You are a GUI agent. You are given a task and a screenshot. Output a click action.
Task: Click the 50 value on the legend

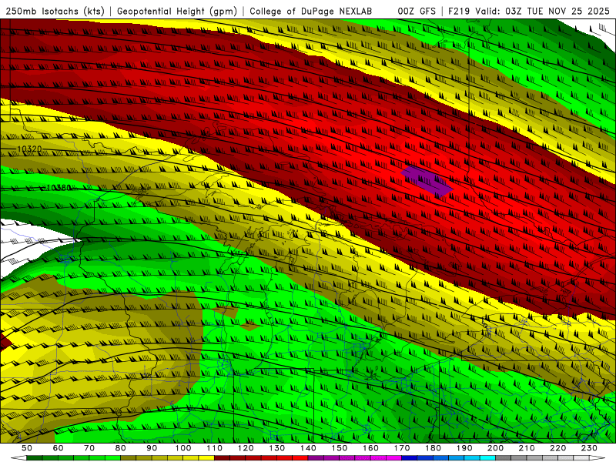[27, 448]
